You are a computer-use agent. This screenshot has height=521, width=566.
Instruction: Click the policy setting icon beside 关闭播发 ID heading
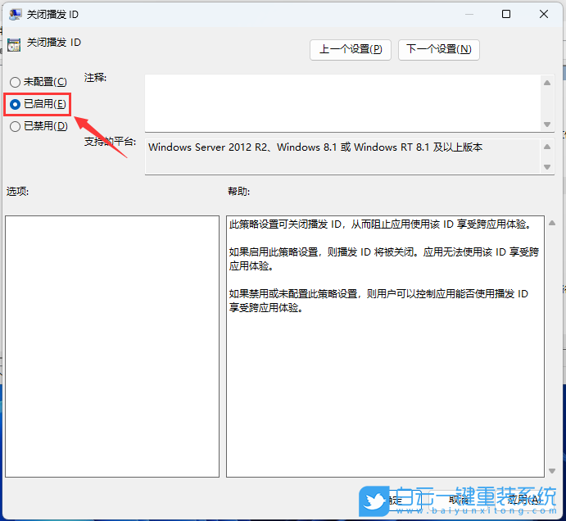pos(14,45)
